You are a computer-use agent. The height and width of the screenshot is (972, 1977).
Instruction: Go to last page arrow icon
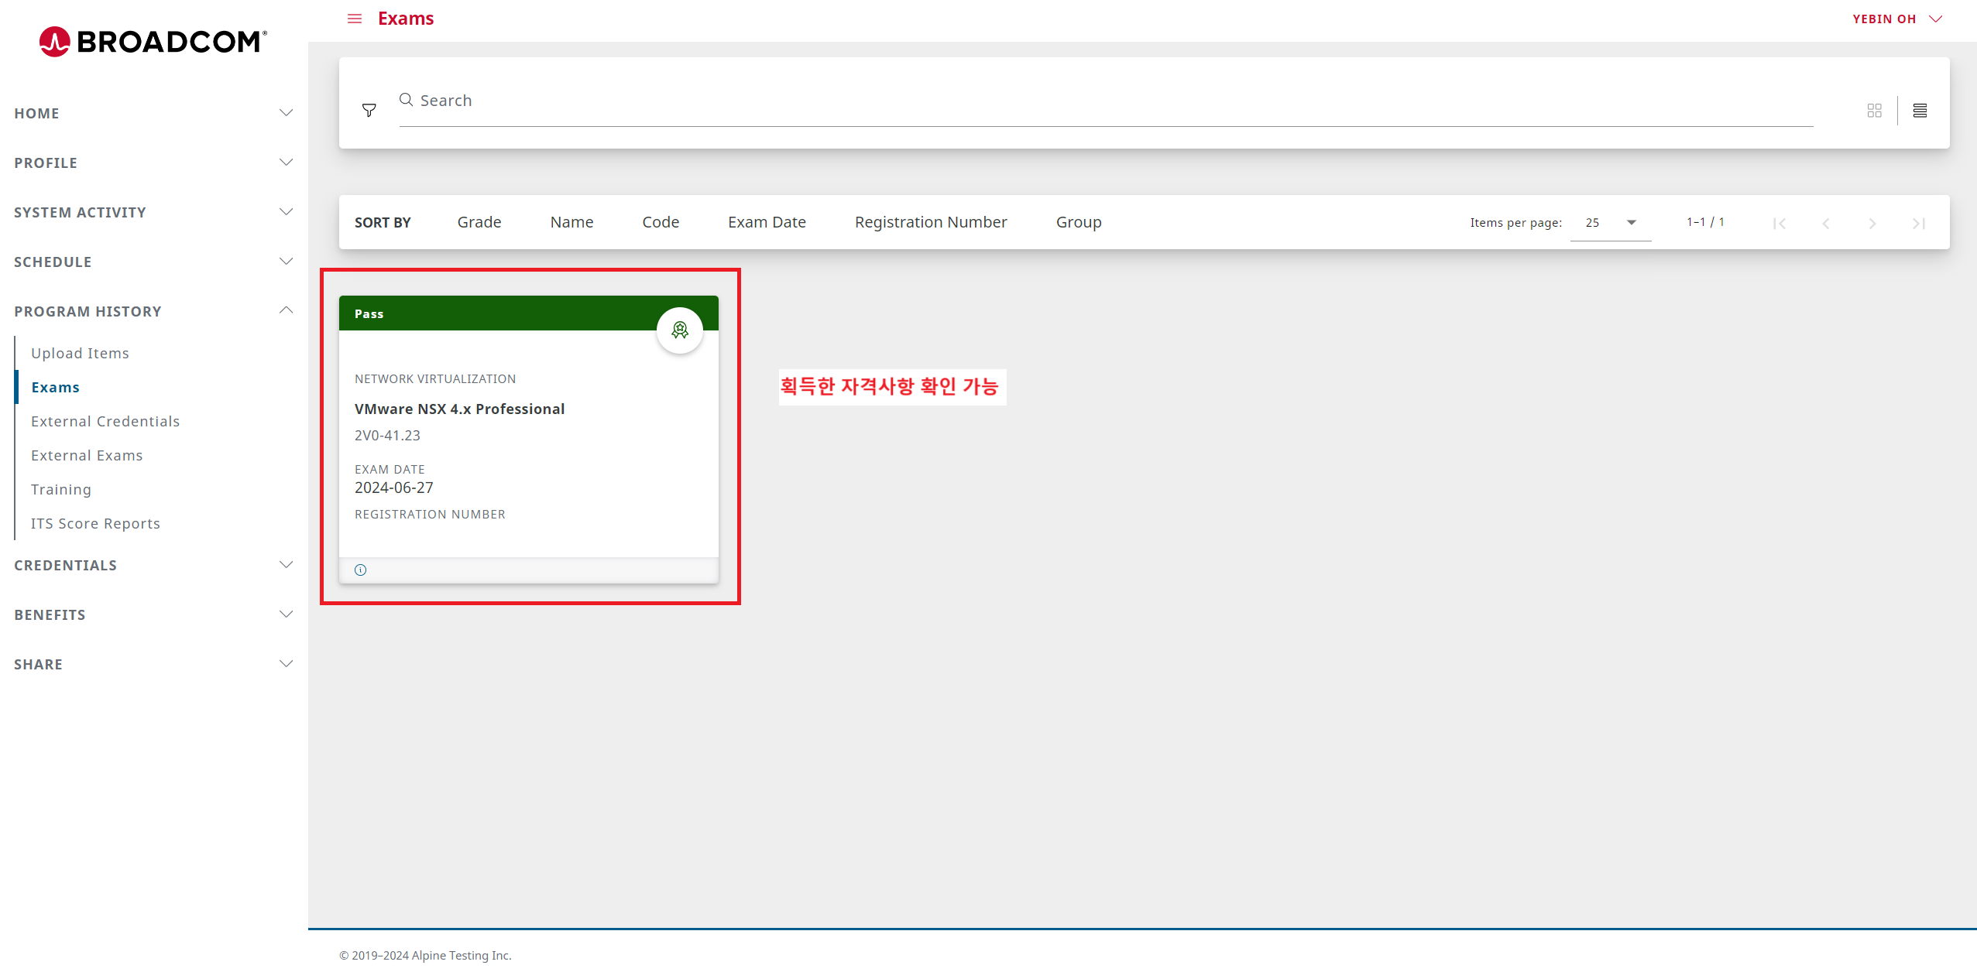coord(1918,224)
